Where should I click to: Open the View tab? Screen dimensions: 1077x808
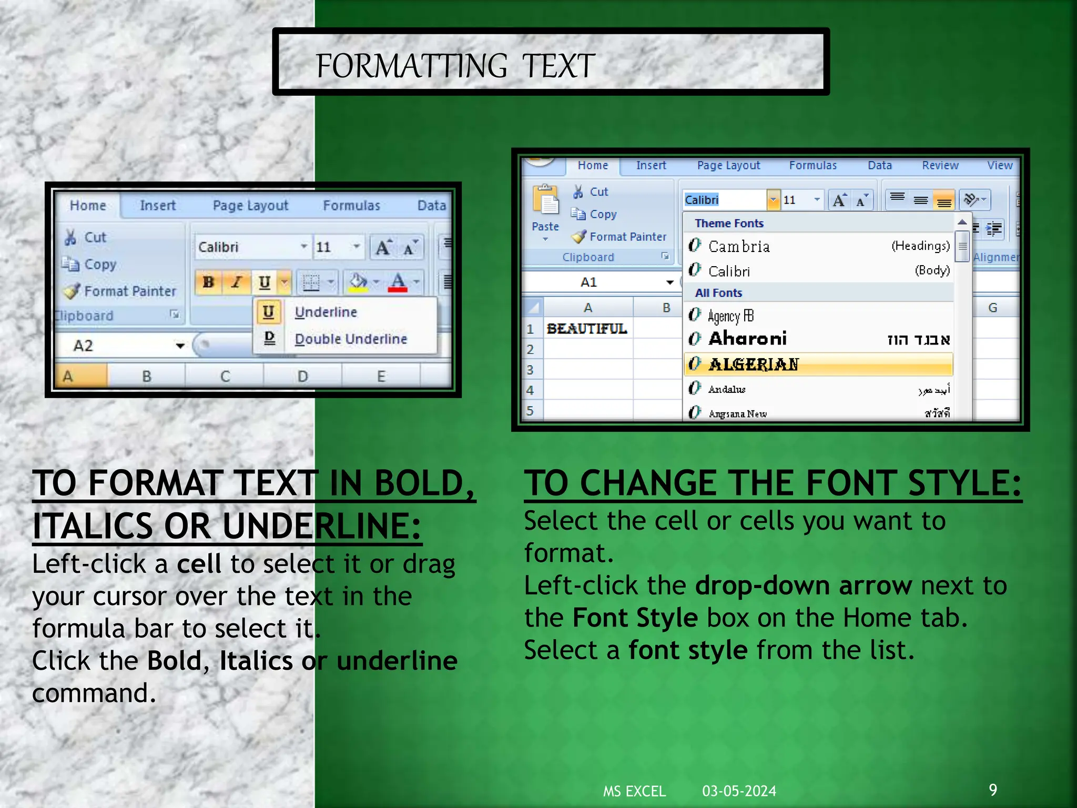(x=999, y=166)
